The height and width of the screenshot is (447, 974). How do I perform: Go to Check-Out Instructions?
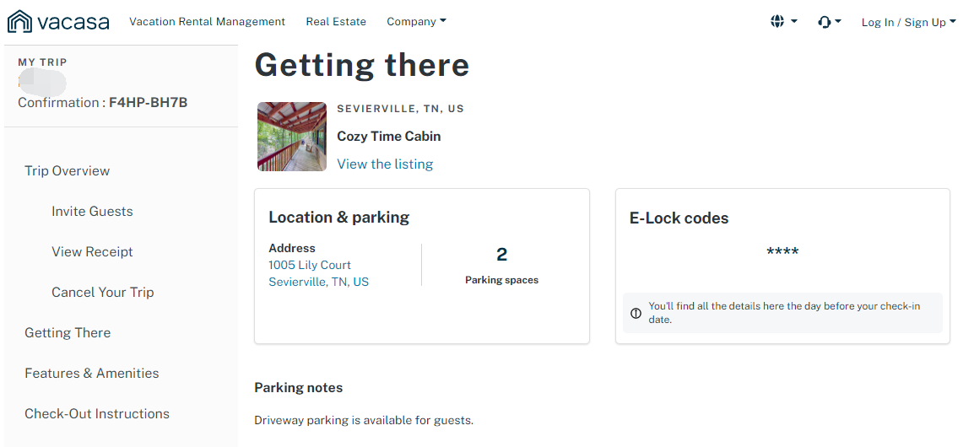97,414
